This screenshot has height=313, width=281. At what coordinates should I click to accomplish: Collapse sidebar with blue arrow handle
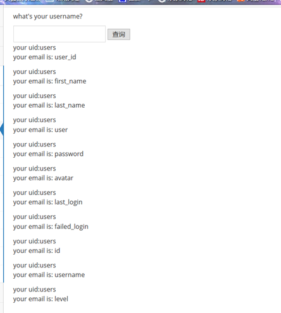click(x=2, y=129)
